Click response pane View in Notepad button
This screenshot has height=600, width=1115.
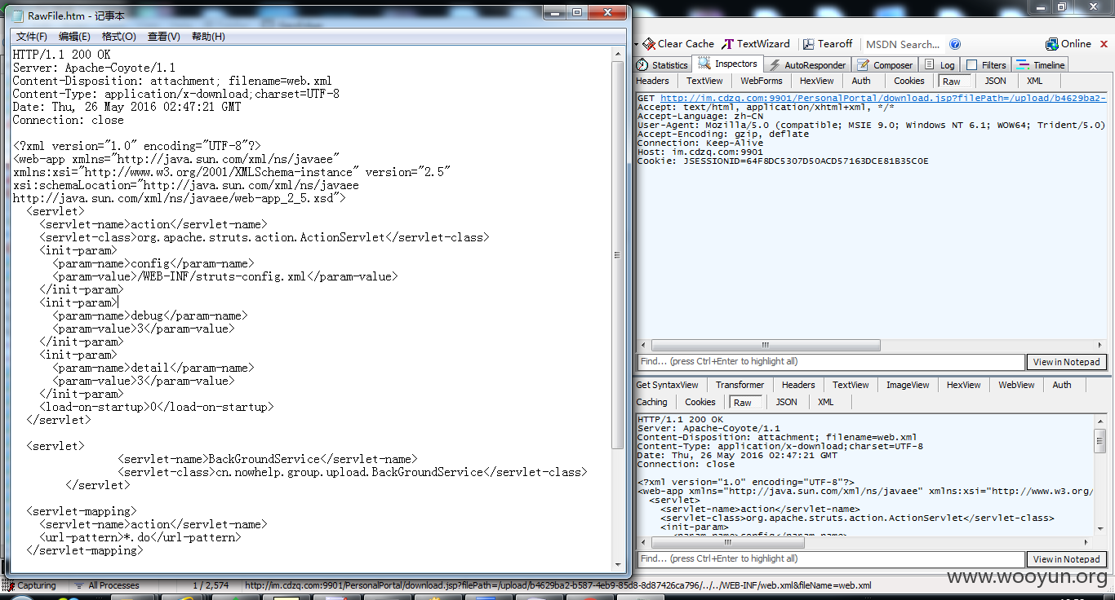[x=1066, y=559]
